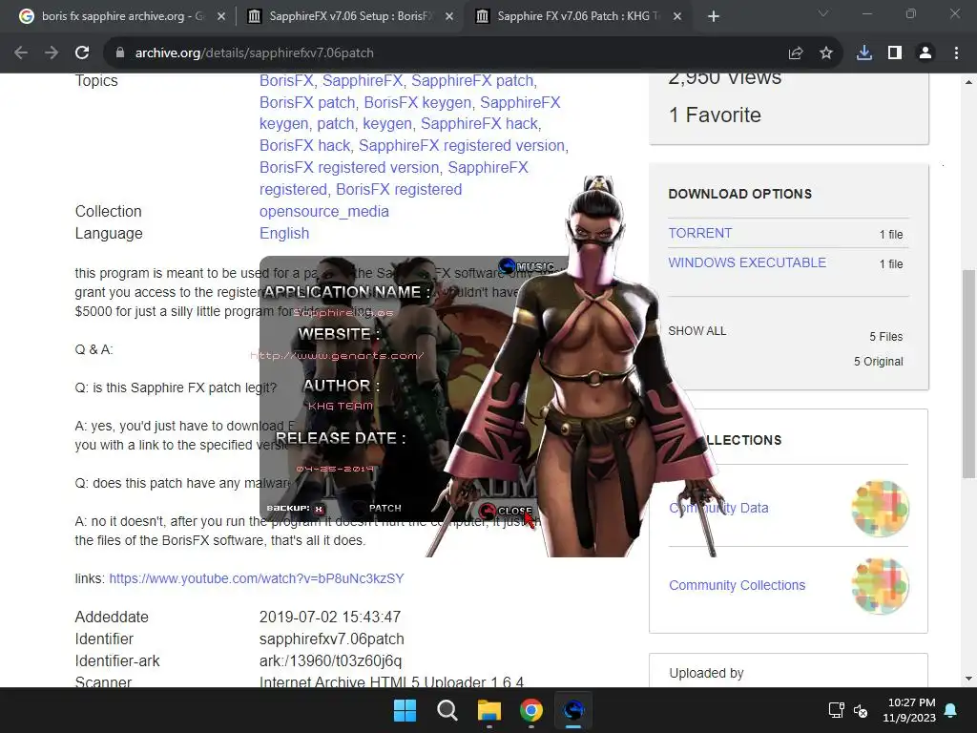
Task: Click the muted volume tray icon
Action: 861,710
